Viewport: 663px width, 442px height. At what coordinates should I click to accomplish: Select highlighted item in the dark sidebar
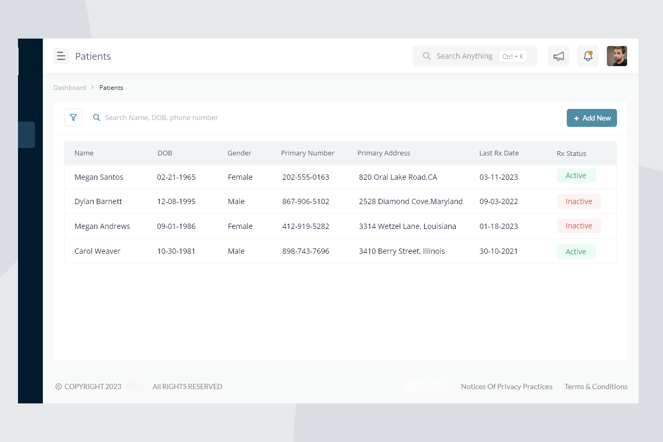(x=26, y=135)
